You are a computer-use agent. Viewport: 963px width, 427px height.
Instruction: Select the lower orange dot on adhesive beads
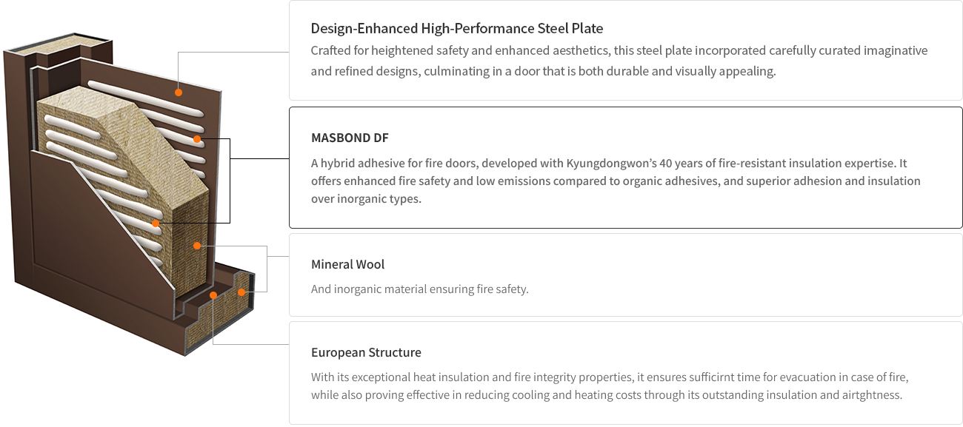tap(156, 223)
